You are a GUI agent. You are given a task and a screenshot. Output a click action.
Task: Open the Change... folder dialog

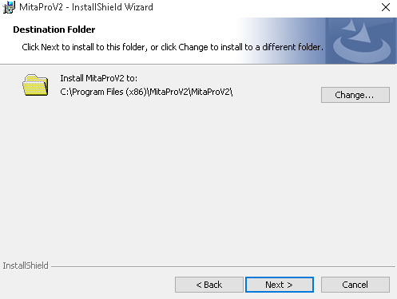tap(355, 95)
